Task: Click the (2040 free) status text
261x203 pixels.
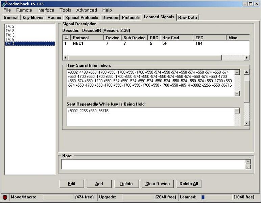Action: (x=166, y=197)
